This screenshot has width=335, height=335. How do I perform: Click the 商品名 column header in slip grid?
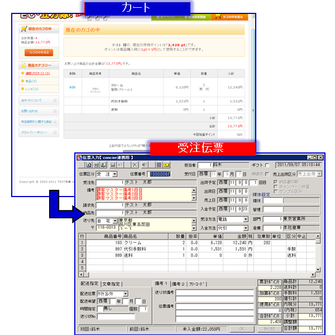146,236
